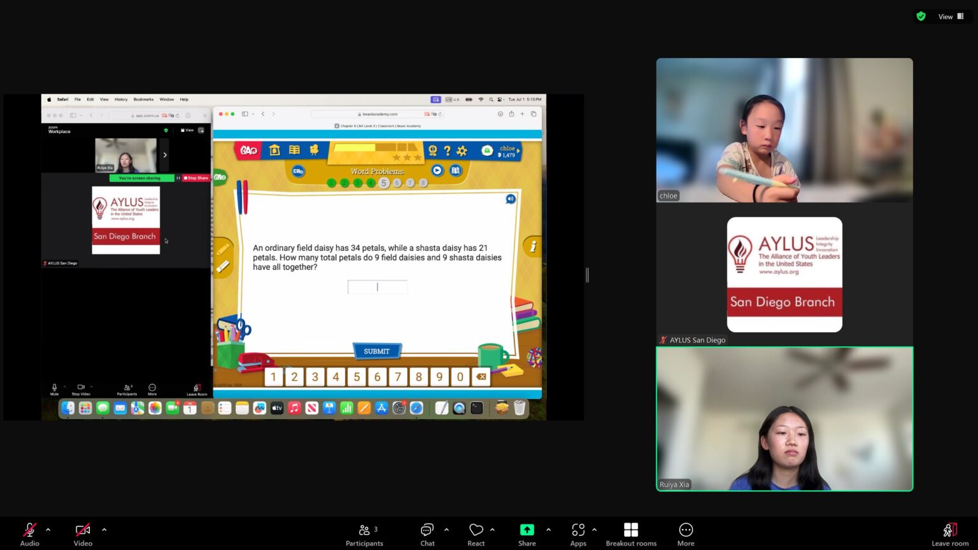Open the lesson book icon by Word Problems
Image resolution: width=978 pixels, height=550 pixels.
pos(455,171)
